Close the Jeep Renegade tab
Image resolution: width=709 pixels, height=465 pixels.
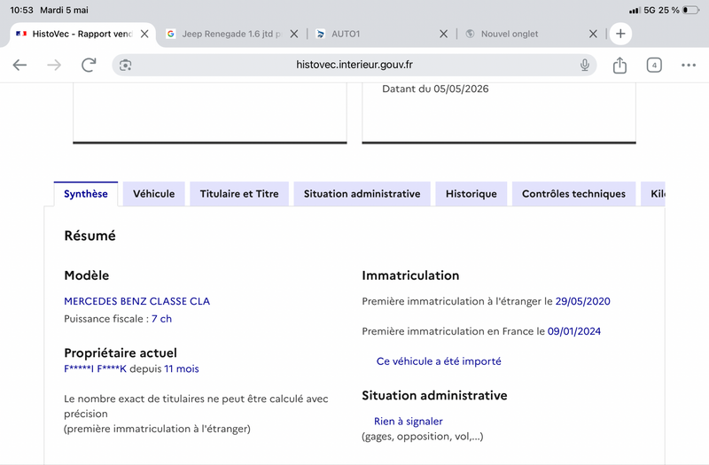click(x=294, y=34)
